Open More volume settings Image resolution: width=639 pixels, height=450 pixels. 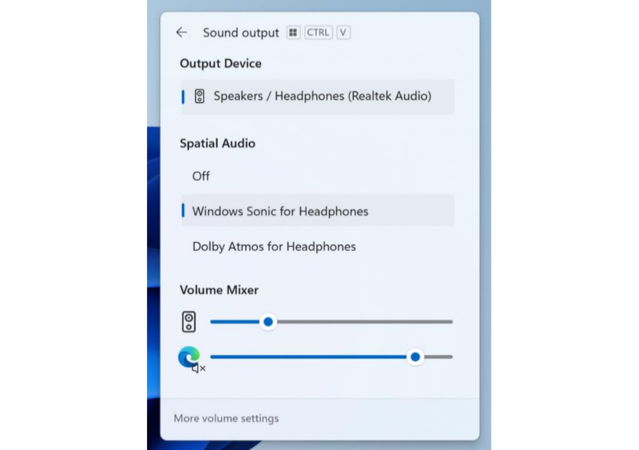226,418
